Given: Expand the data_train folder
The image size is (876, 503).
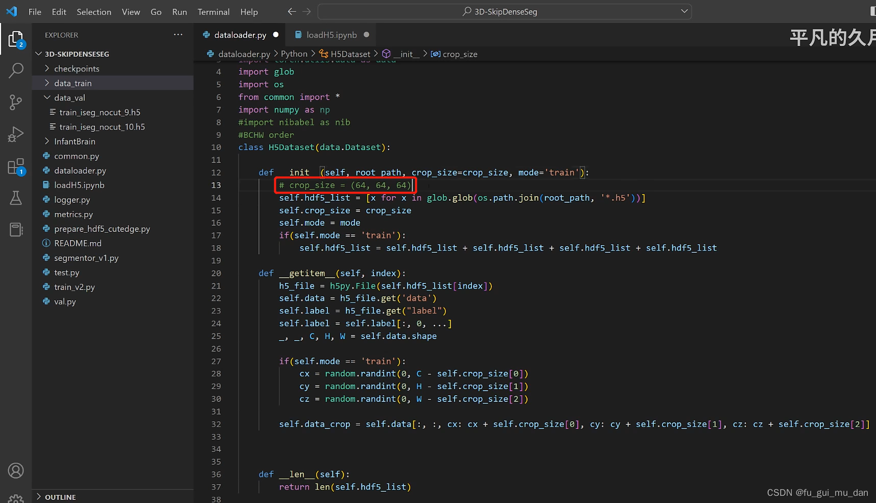Looking at the screenshot, I should click(x=47, y=83).
